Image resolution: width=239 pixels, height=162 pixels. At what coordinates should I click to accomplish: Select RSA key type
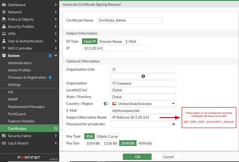pyautogui.click(x=89, y=136)
